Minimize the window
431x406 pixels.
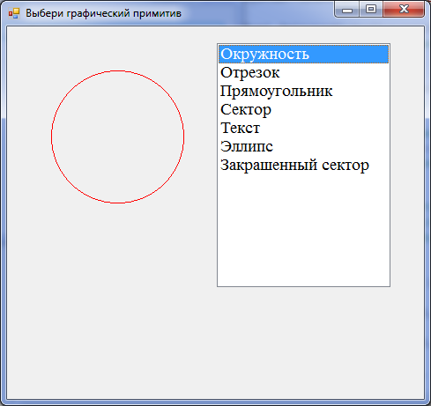tap(347, 10)
